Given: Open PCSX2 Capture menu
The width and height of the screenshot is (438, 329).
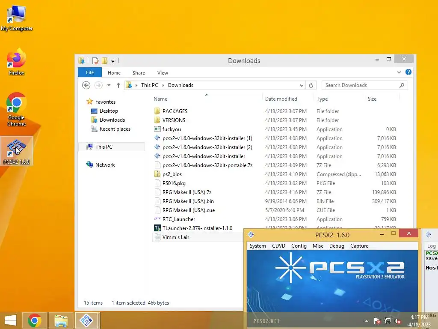Looking at the screenshot, I should 359,246.
